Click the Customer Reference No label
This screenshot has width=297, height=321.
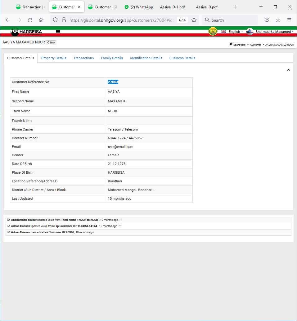click(x=30, y=82)
